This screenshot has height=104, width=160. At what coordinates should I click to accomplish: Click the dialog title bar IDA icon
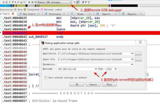click(x=43, y=43)
